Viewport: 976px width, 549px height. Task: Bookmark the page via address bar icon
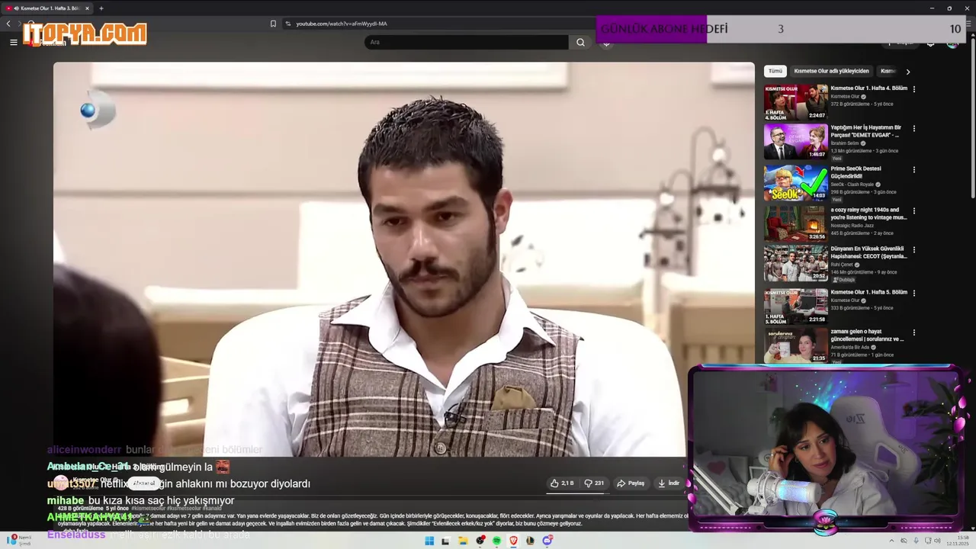273,24
